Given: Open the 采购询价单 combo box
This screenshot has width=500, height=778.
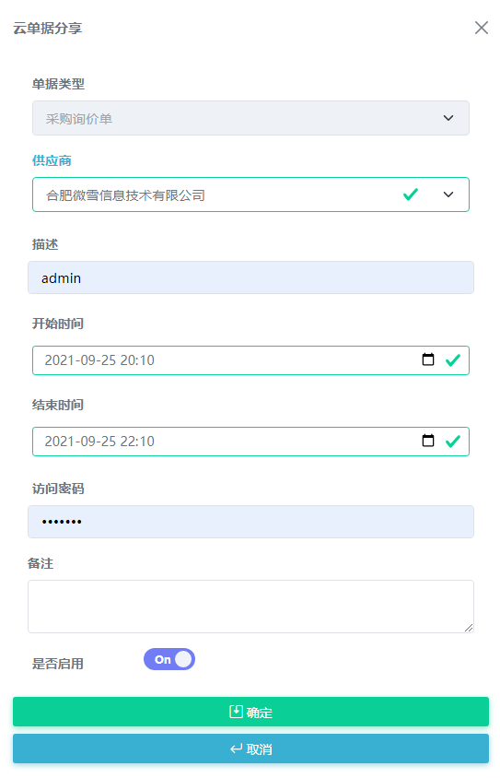Looking at the screenshot, I should (x=250, y=118).
